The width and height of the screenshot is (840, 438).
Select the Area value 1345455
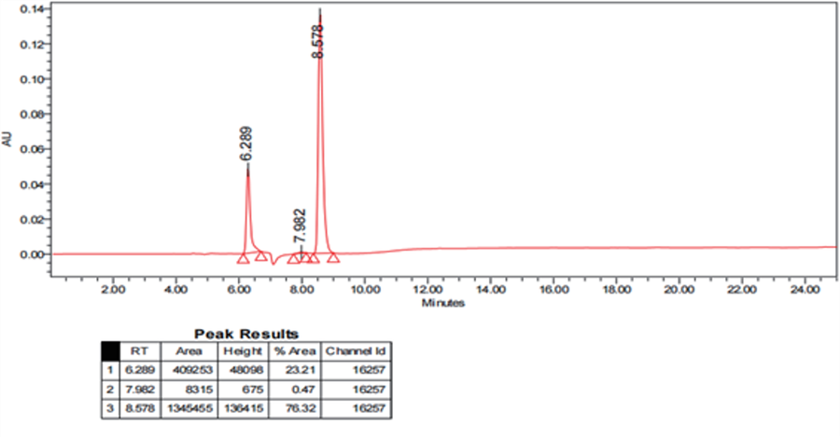point(189,408)
